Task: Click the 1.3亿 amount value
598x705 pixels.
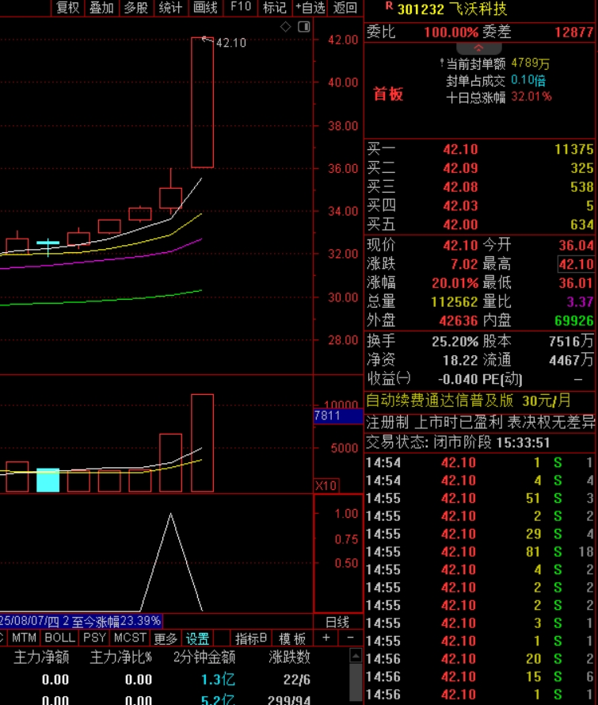Action: coord(218,680)
